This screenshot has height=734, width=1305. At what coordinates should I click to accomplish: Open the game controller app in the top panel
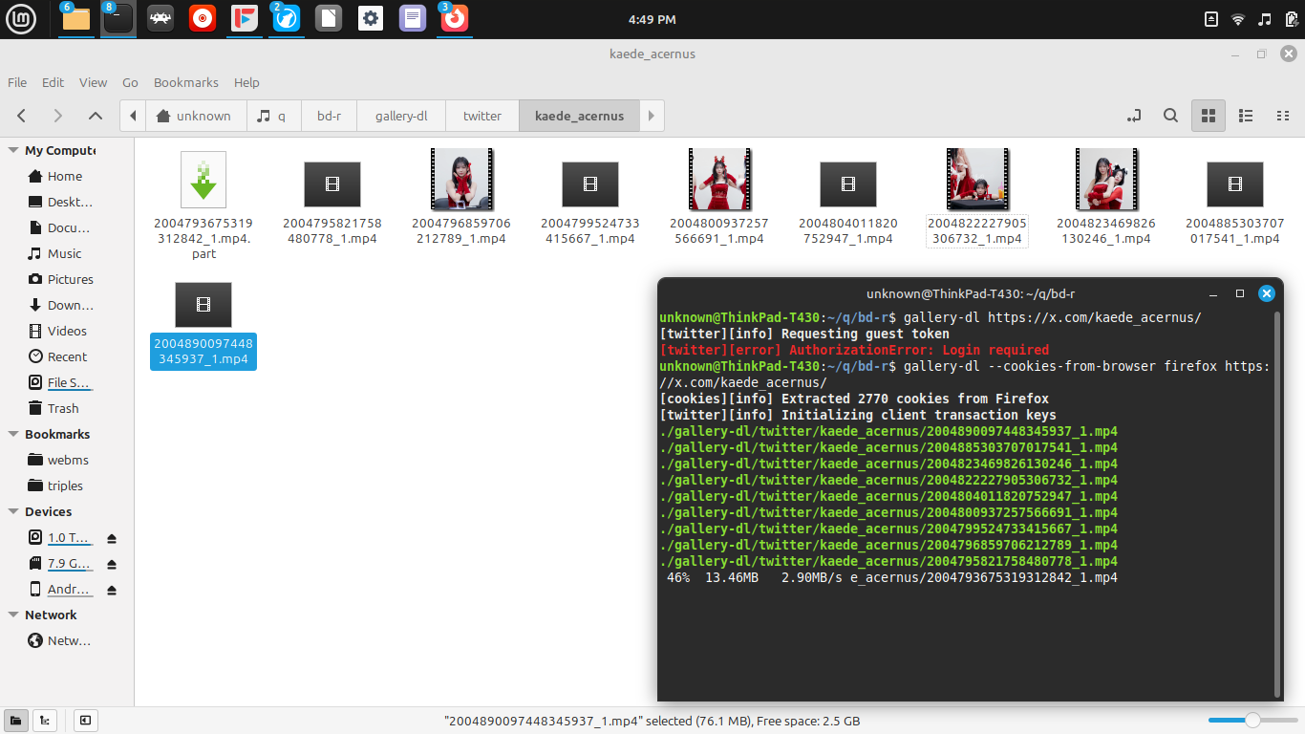pos(160,18)
